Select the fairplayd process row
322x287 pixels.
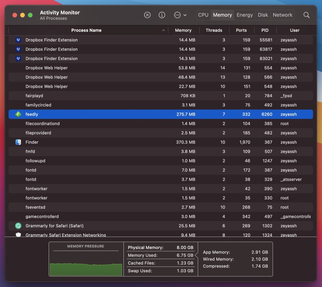click(161, 95)
